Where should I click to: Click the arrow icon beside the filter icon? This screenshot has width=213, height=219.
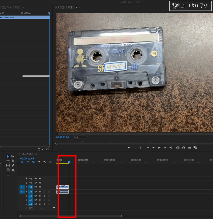tap(43, 149)
